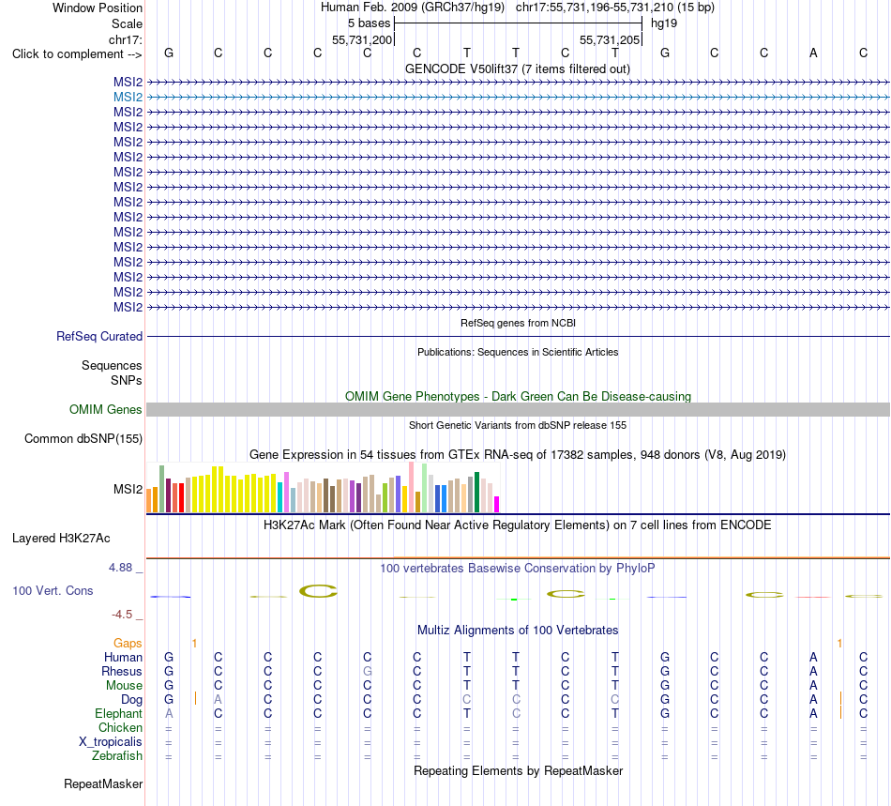Select the Common dbSNP(155) label

(83, 439)
